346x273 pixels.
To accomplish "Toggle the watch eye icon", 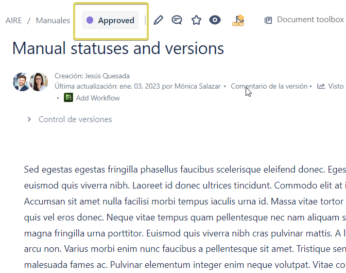I will click(x=215, y=20).
